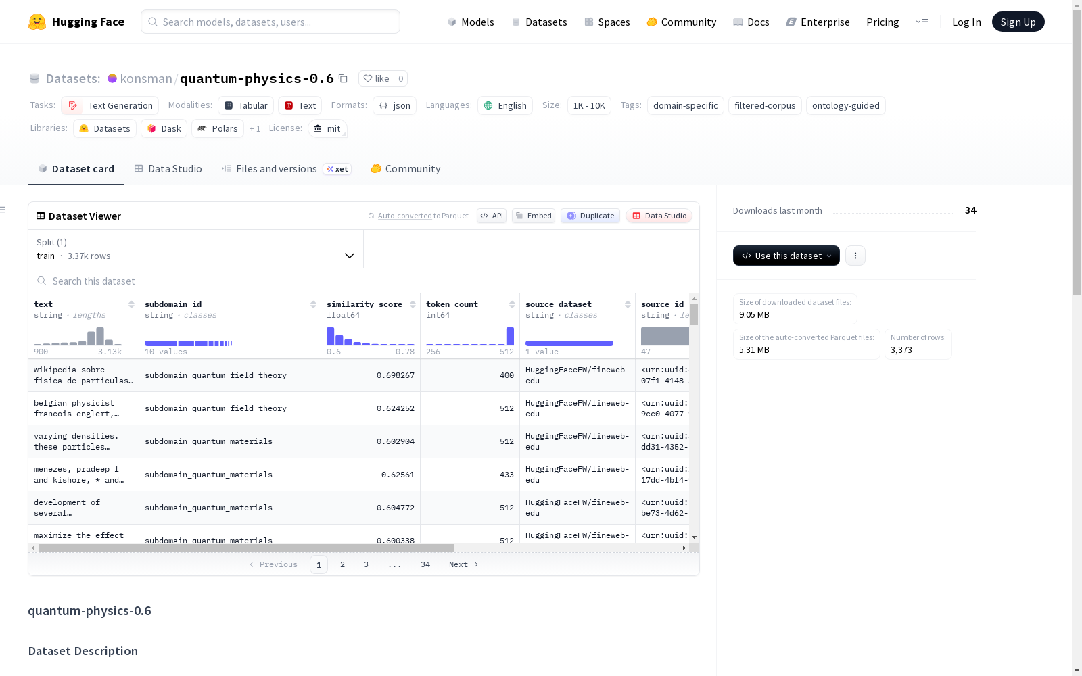Go to page 3 of the table

coord(366,564)
